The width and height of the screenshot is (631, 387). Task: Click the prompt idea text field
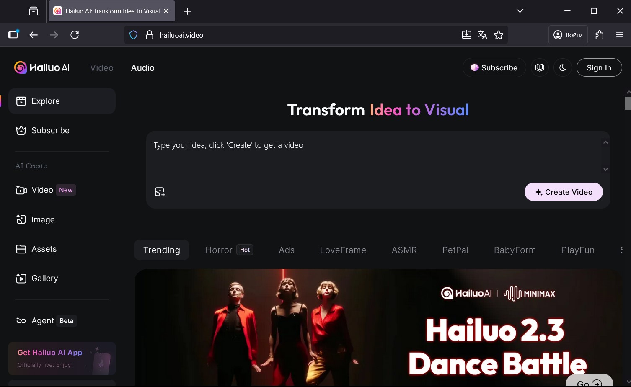click(x=373, y=155)
